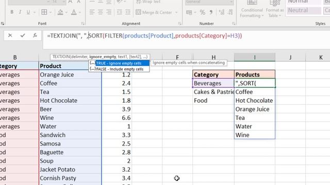The width and height of the screenshot is (330, 185).
Task: Decrease decimal places
Action: pyautogui.click(x=230, y=12)
